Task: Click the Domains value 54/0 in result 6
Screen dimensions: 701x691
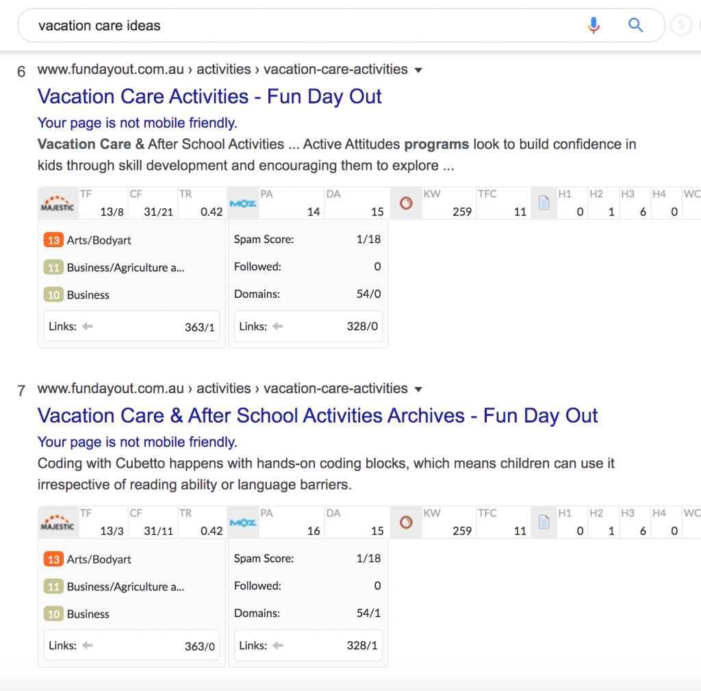Action: [x=368, y=294]
